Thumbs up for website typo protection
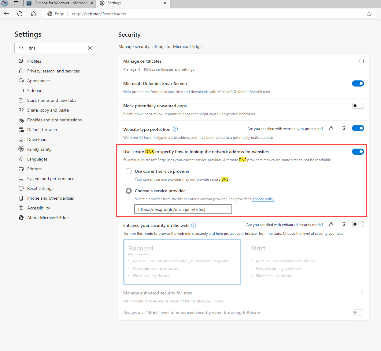 (331, 128)
